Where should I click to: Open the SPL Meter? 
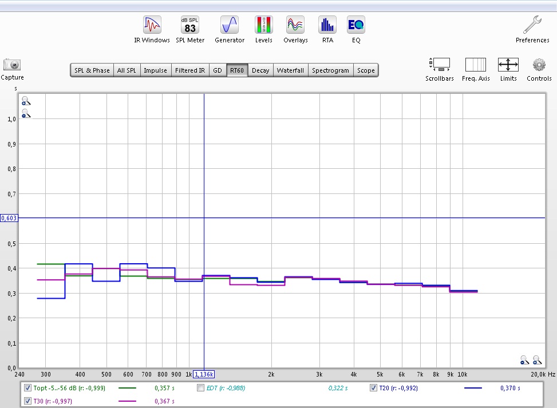[x=190, y=25]
